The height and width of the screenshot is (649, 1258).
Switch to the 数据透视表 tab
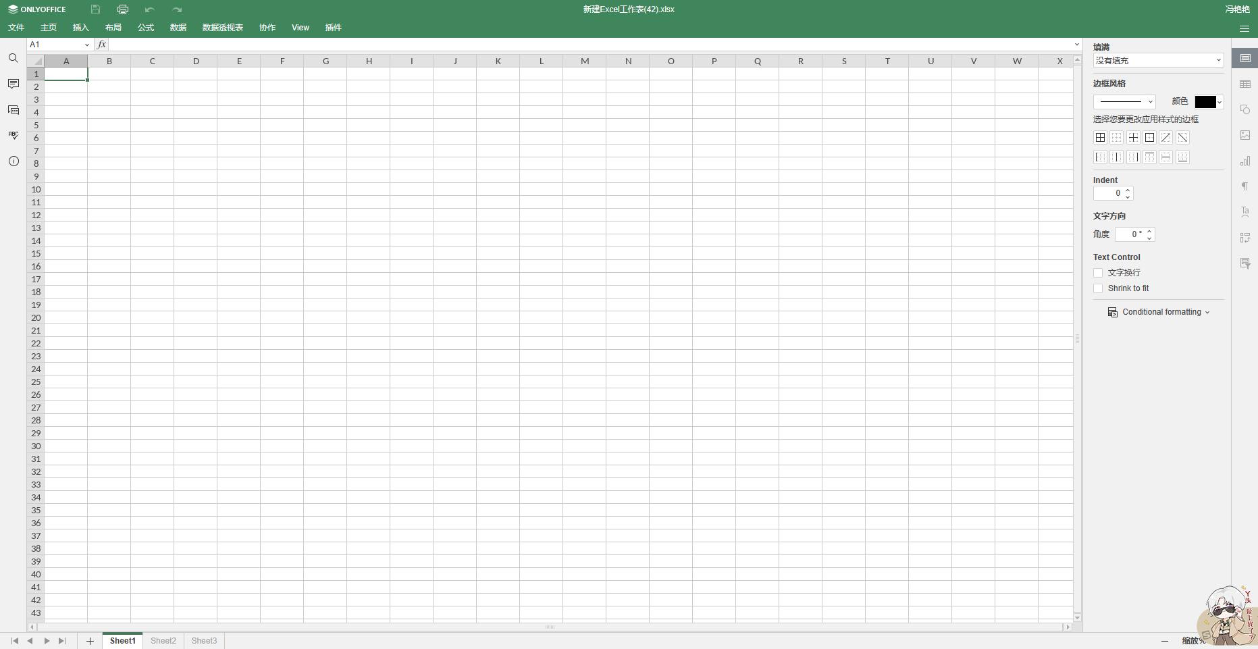click(223, 28)
